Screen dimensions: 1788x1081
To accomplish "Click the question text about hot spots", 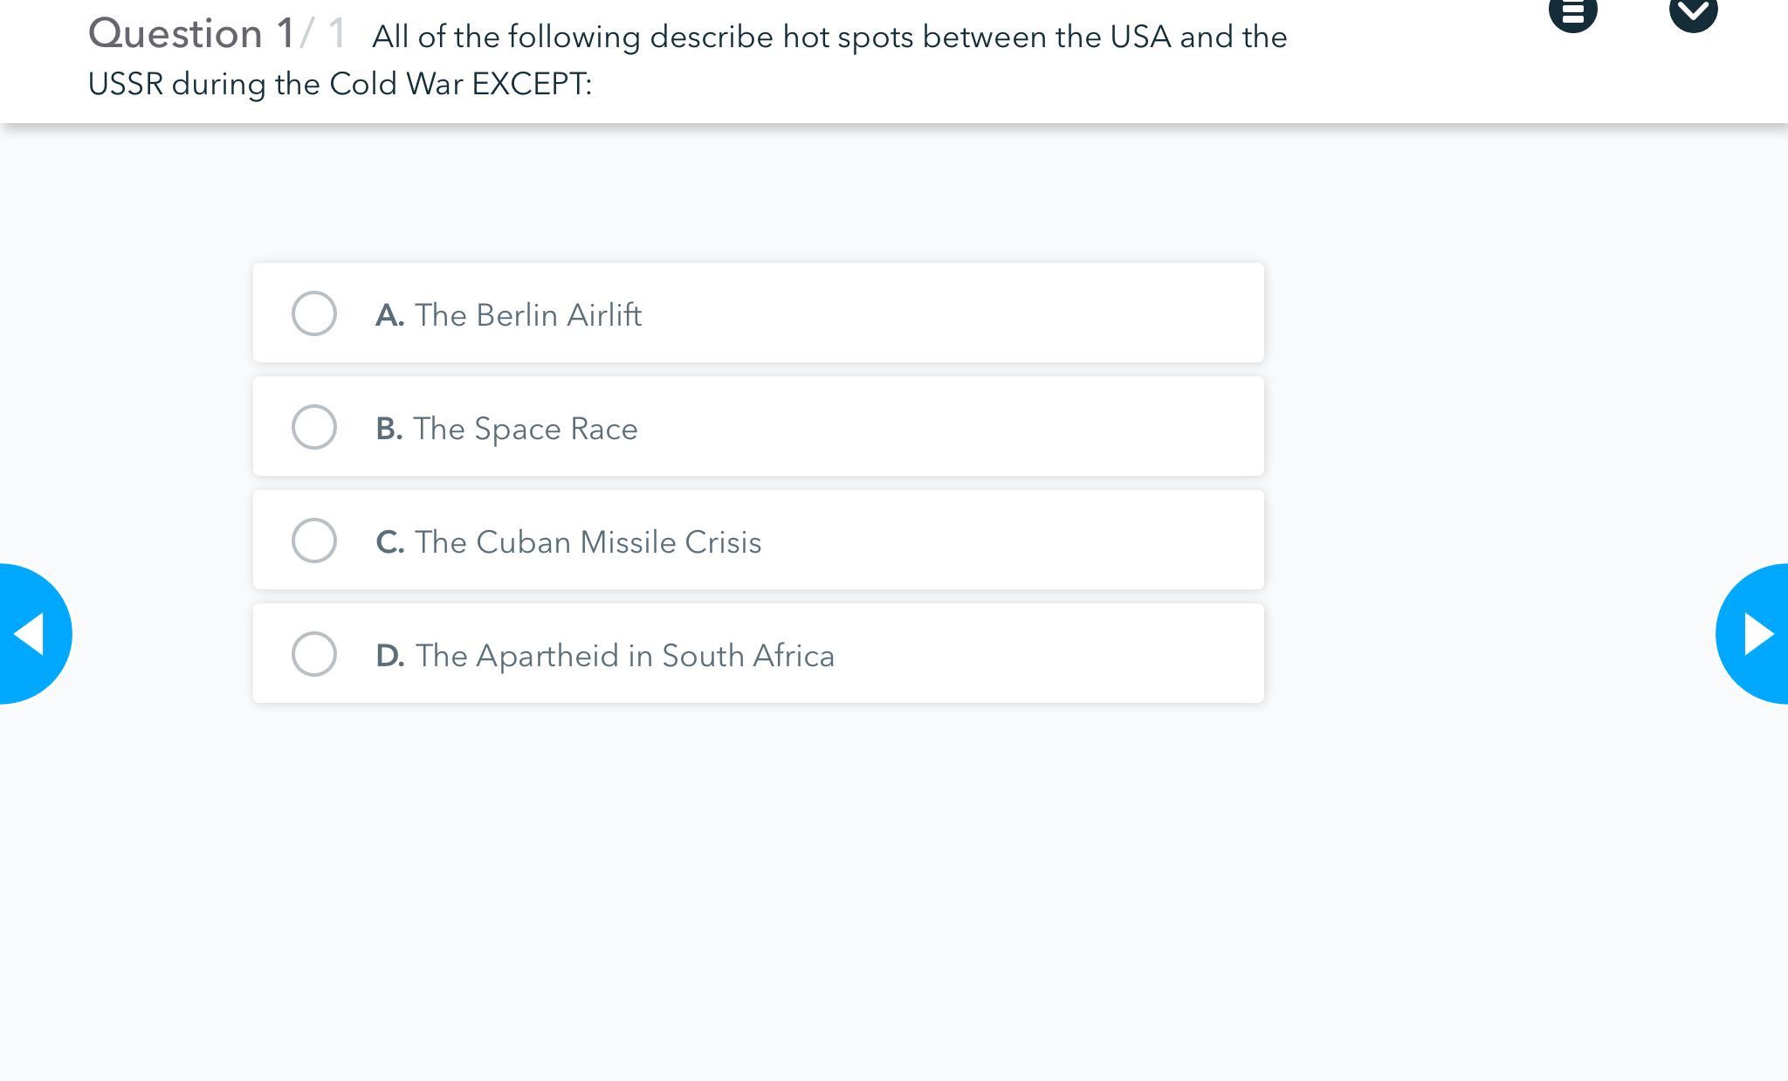I will [x=829, y=38].
